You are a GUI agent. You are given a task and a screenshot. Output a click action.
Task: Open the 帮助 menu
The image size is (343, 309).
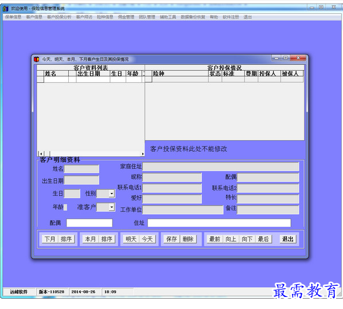(214, 17)
